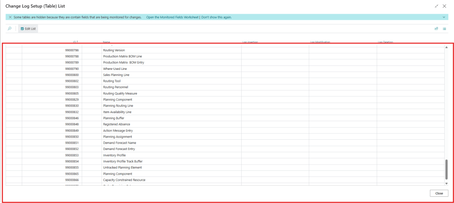Click Log Deletion cell for Inventory Profile

click(410, 155)
